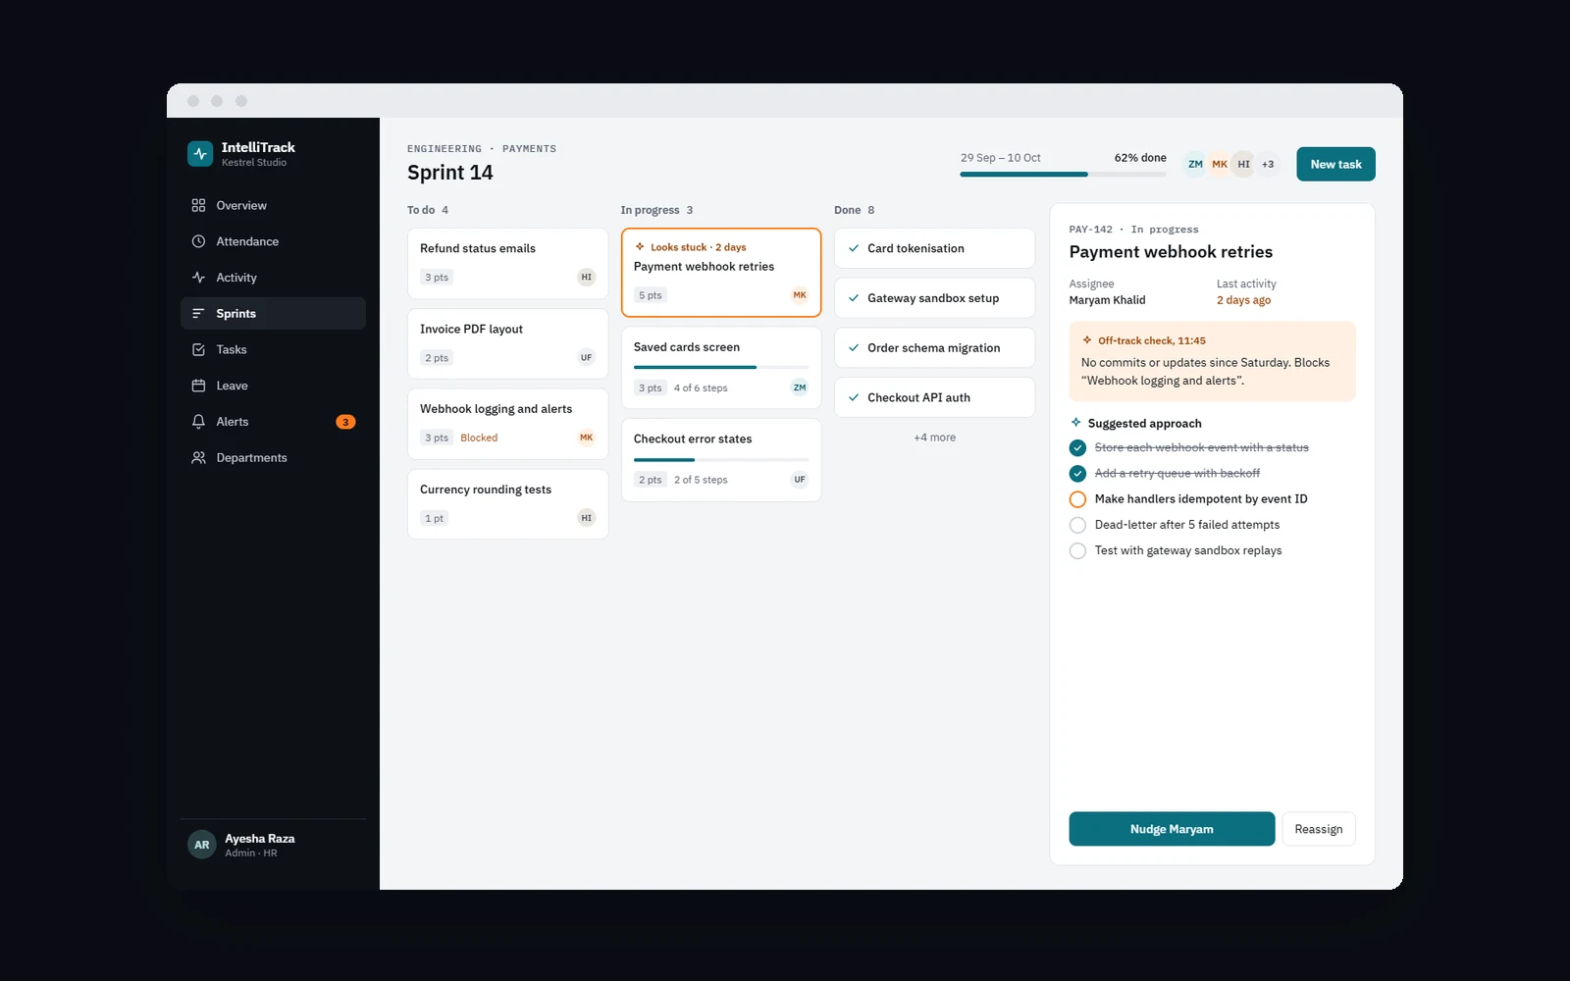Click the ZM avatar in sprint header
Screen dimensions: 1570x981
click(x=1195, y=164)
